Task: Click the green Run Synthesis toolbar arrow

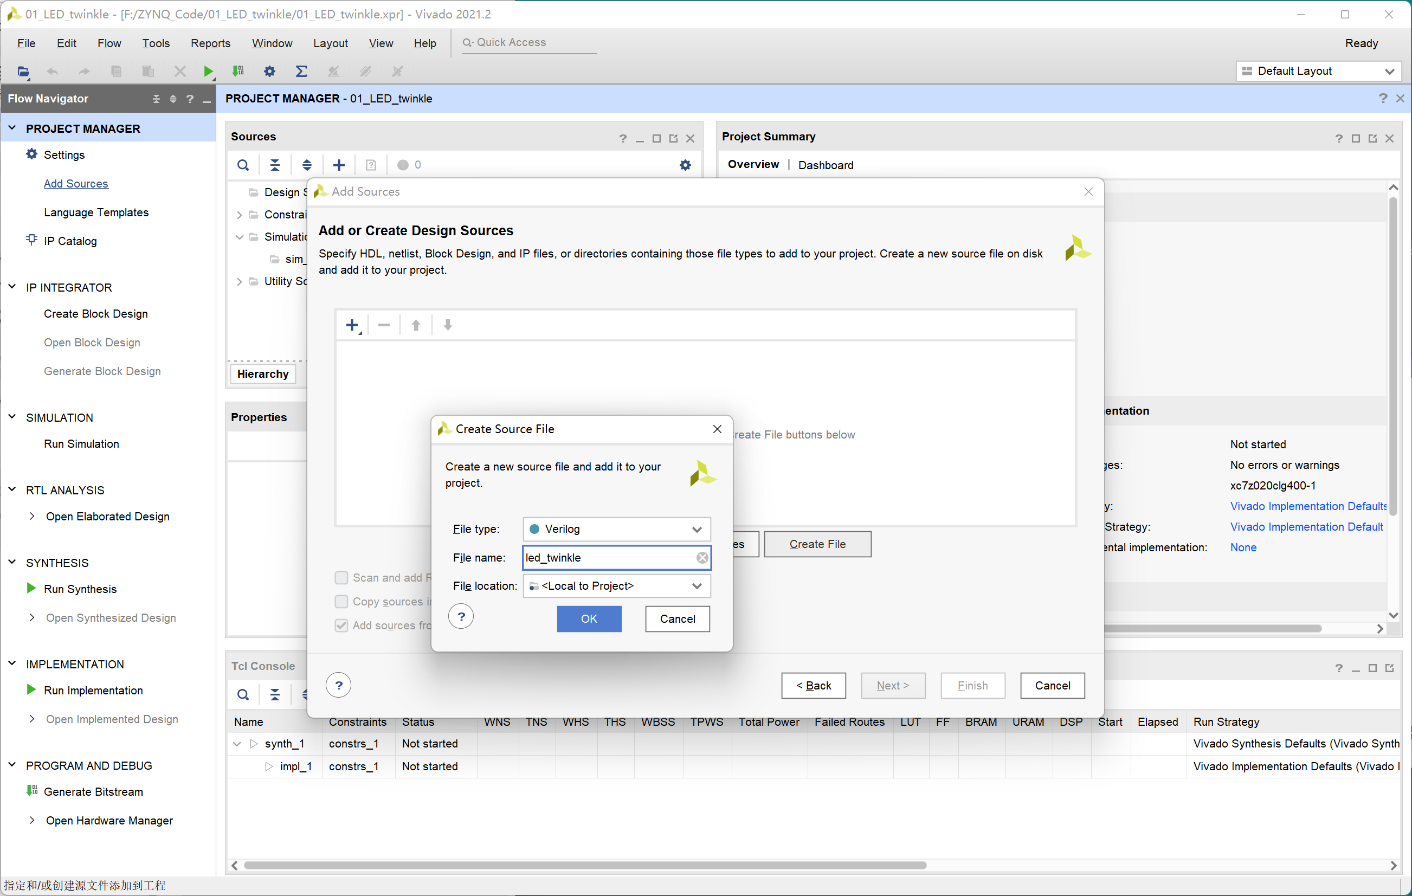Action: click(208, 71)
